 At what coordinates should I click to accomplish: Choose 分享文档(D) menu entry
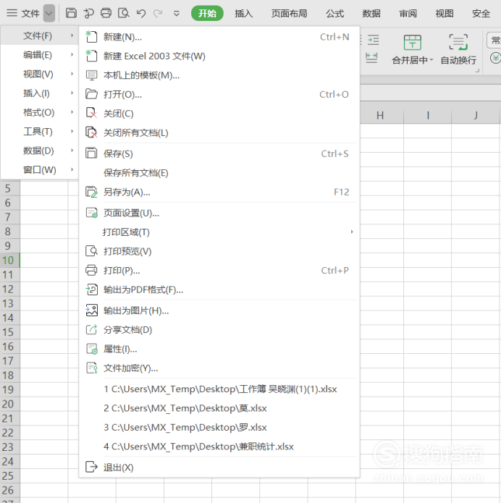tap(219, 330)
